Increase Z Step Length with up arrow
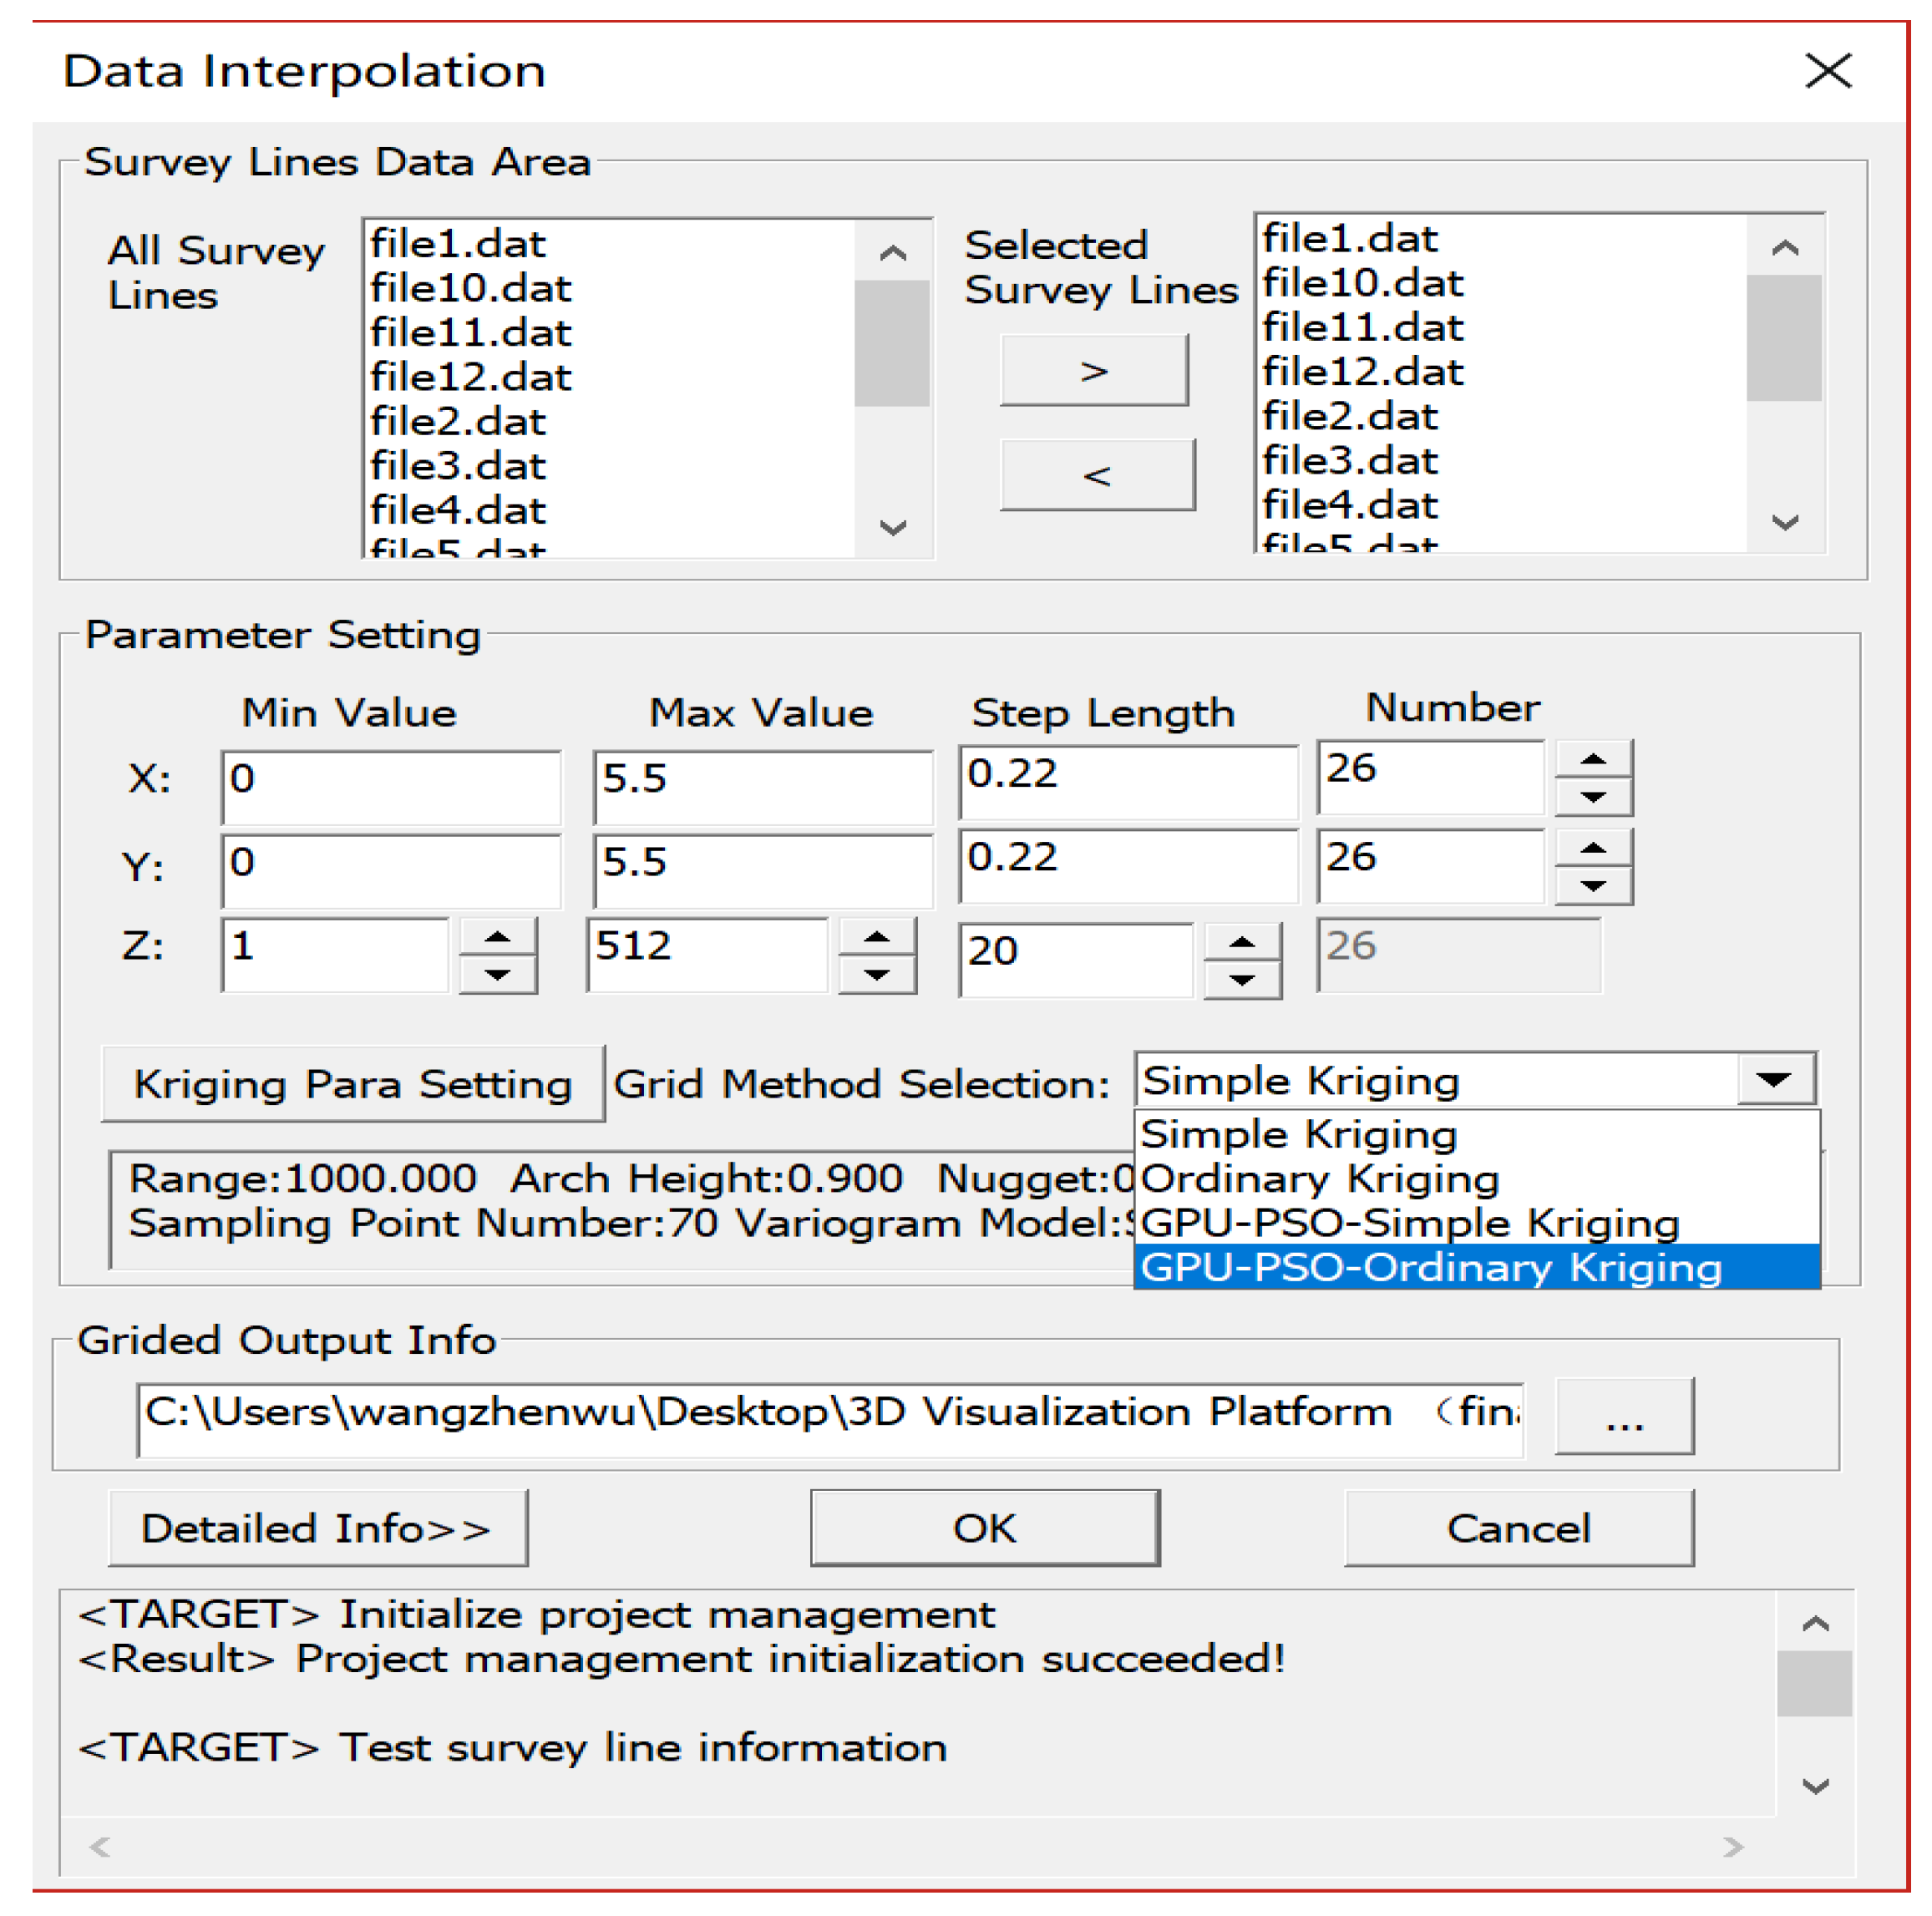The image size is (1932, 1916). pos(1241,942)
